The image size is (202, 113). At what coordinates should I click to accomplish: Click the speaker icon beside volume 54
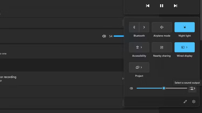pyautogui.click(x=104, y=36)
